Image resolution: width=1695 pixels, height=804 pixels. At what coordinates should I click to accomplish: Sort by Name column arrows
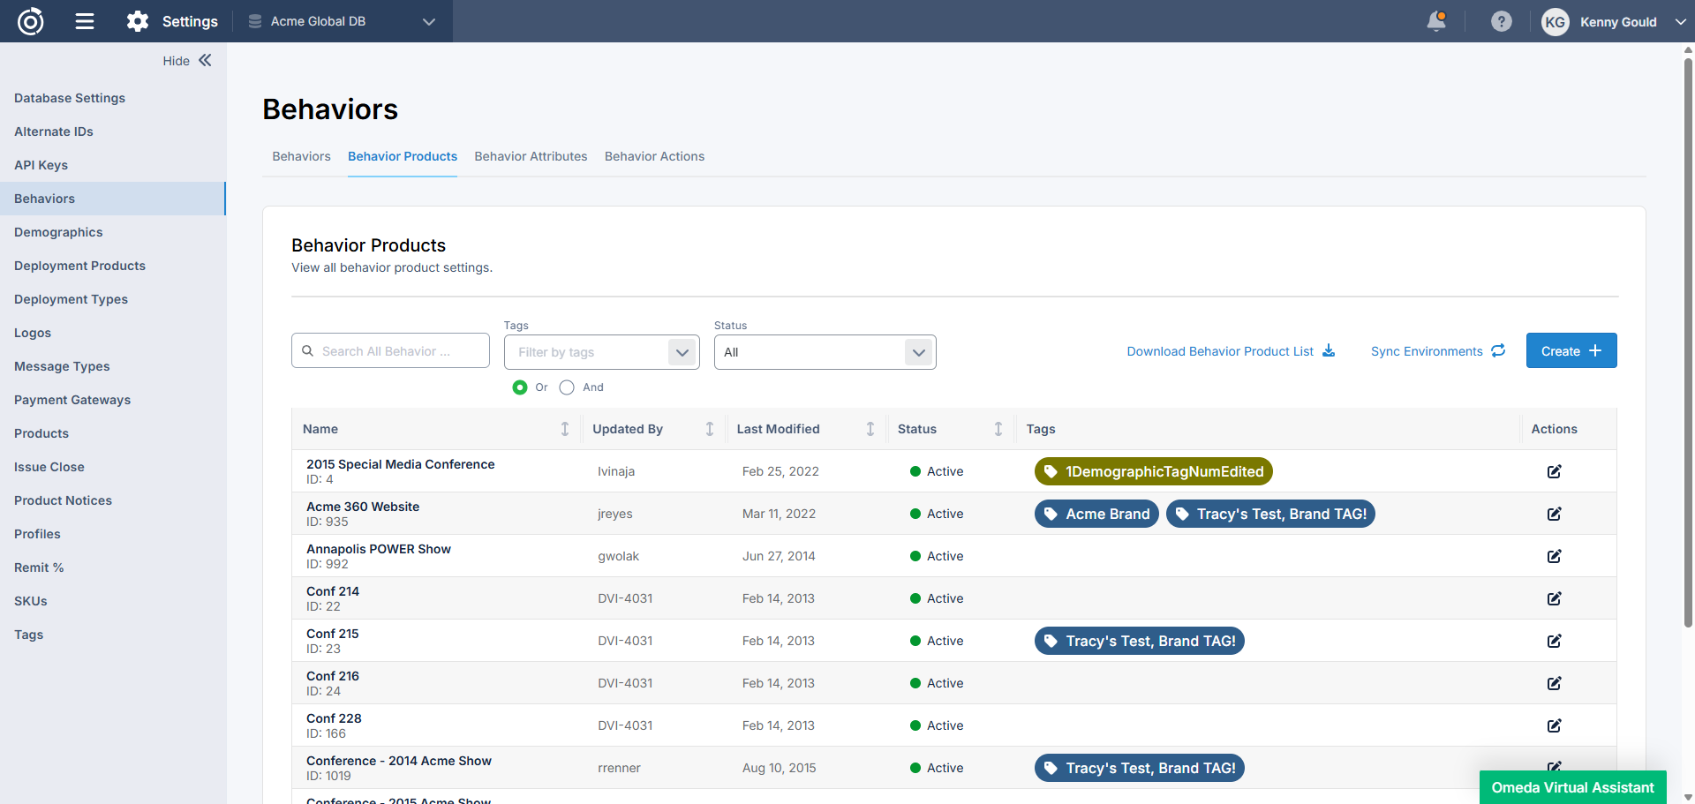[x=565, y=429]
